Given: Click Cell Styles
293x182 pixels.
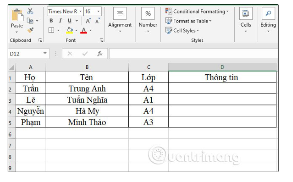Looking at the screenshot, I should pos(182,30).
